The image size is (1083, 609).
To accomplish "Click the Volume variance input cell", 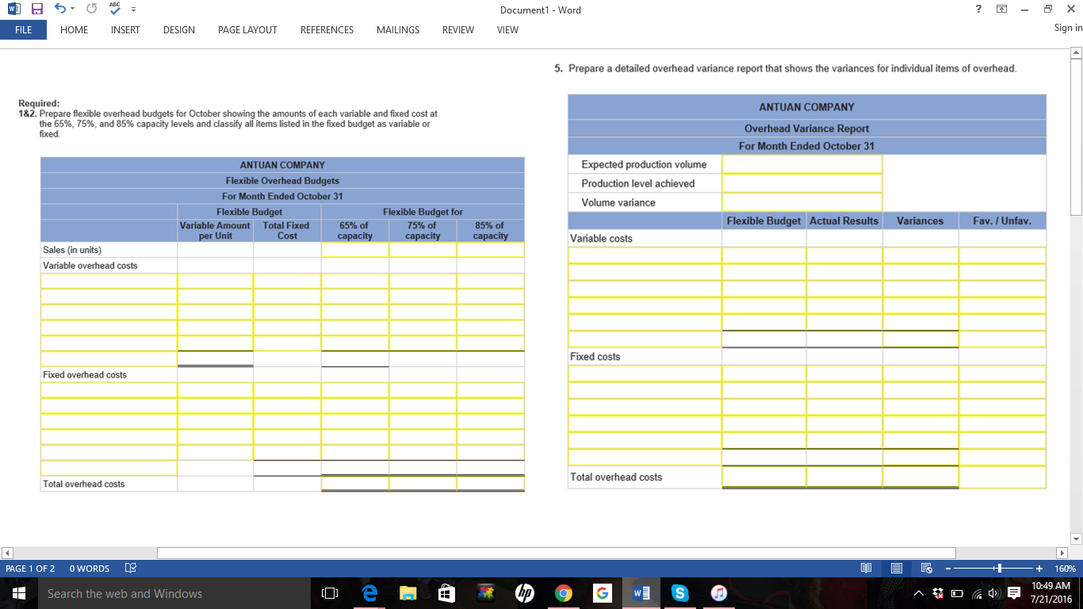I will click(802, 202).
